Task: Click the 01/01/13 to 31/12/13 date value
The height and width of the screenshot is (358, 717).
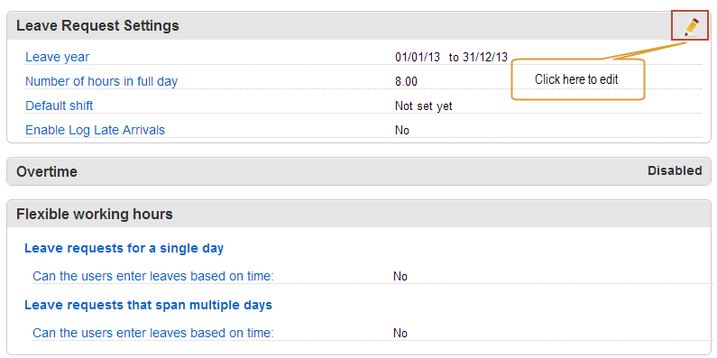Action: click(x=451, y=57)
